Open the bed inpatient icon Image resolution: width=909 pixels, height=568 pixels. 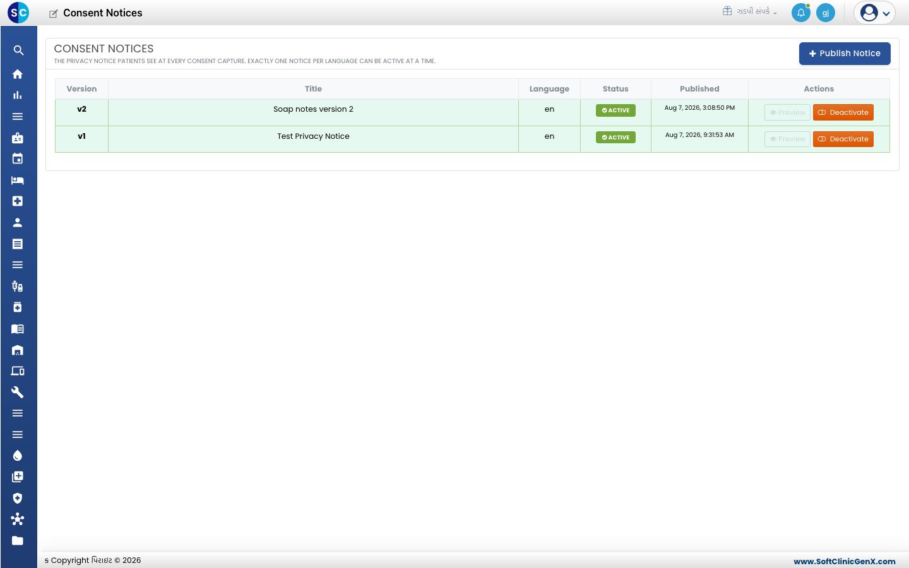click(x=18, y=180)
